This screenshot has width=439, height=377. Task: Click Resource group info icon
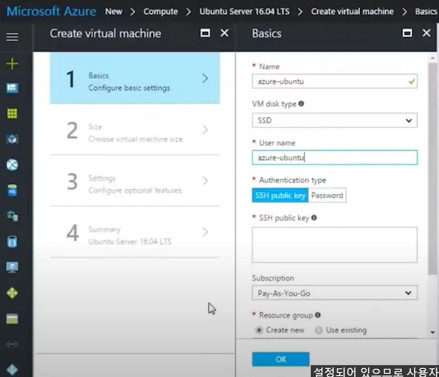318,315
